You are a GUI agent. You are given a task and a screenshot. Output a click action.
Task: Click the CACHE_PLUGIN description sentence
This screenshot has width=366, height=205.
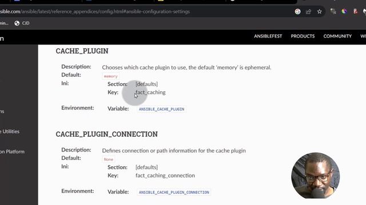click(x=186, y=67)
